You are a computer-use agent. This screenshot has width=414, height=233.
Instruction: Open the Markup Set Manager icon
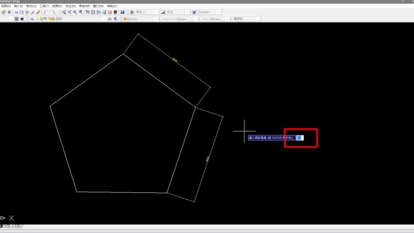coord(110,12)
